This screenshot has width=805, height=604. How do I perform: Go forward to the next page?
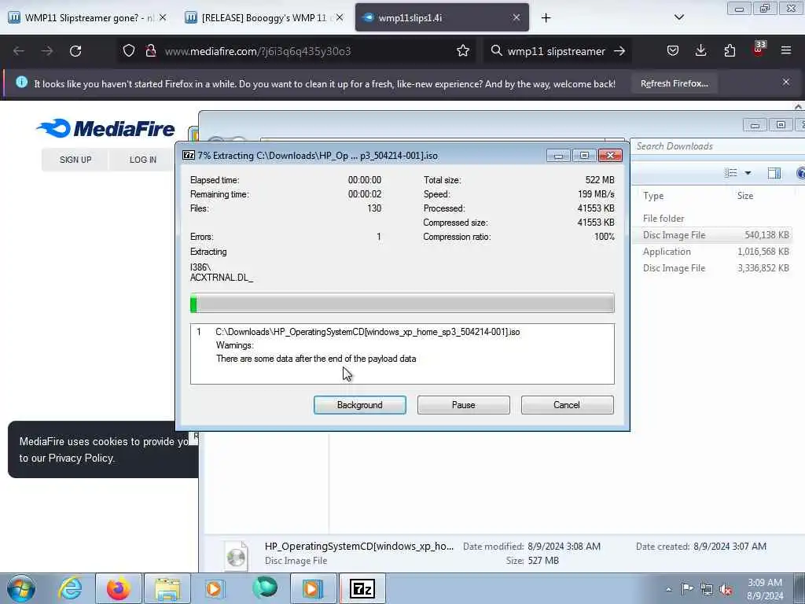[x=47, y=51]
